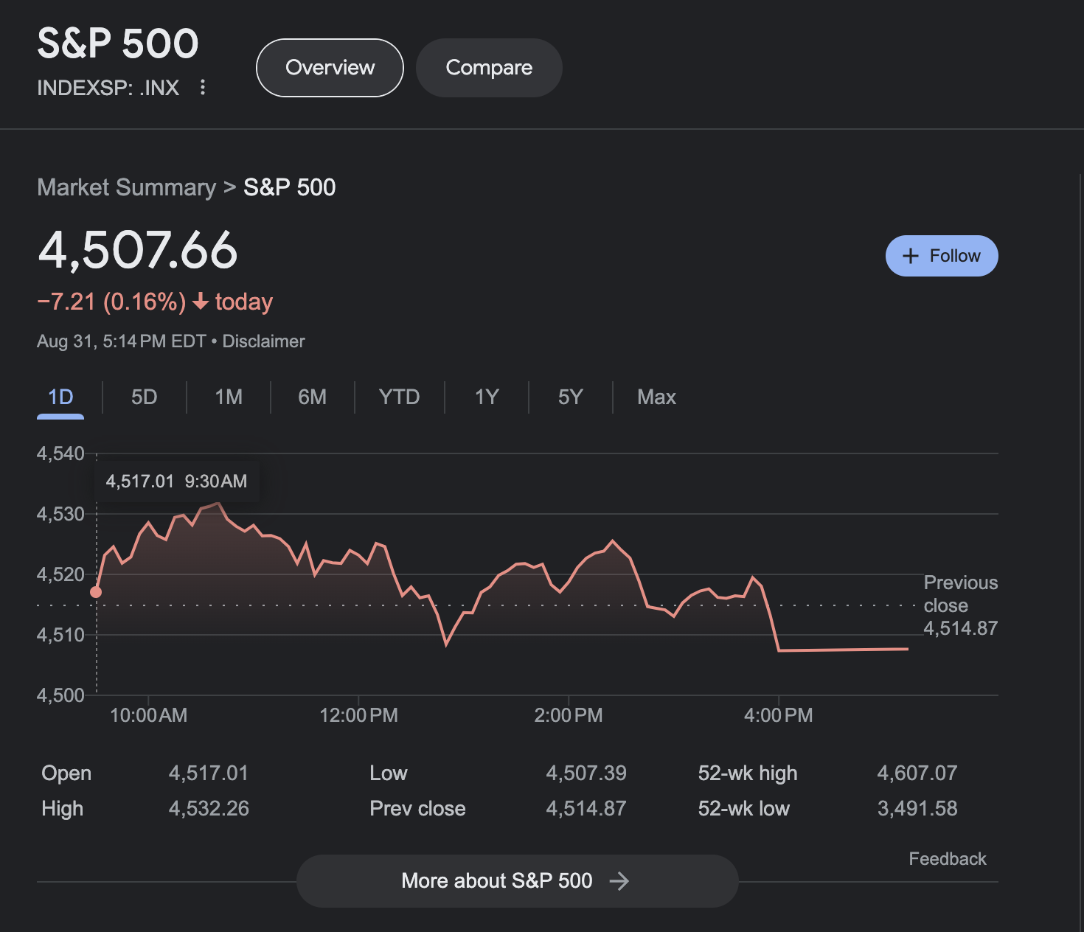This screenshot has width=1084, height=932.
Task: Click the 4,500 y-axis label
Action: tap(60, 695)
